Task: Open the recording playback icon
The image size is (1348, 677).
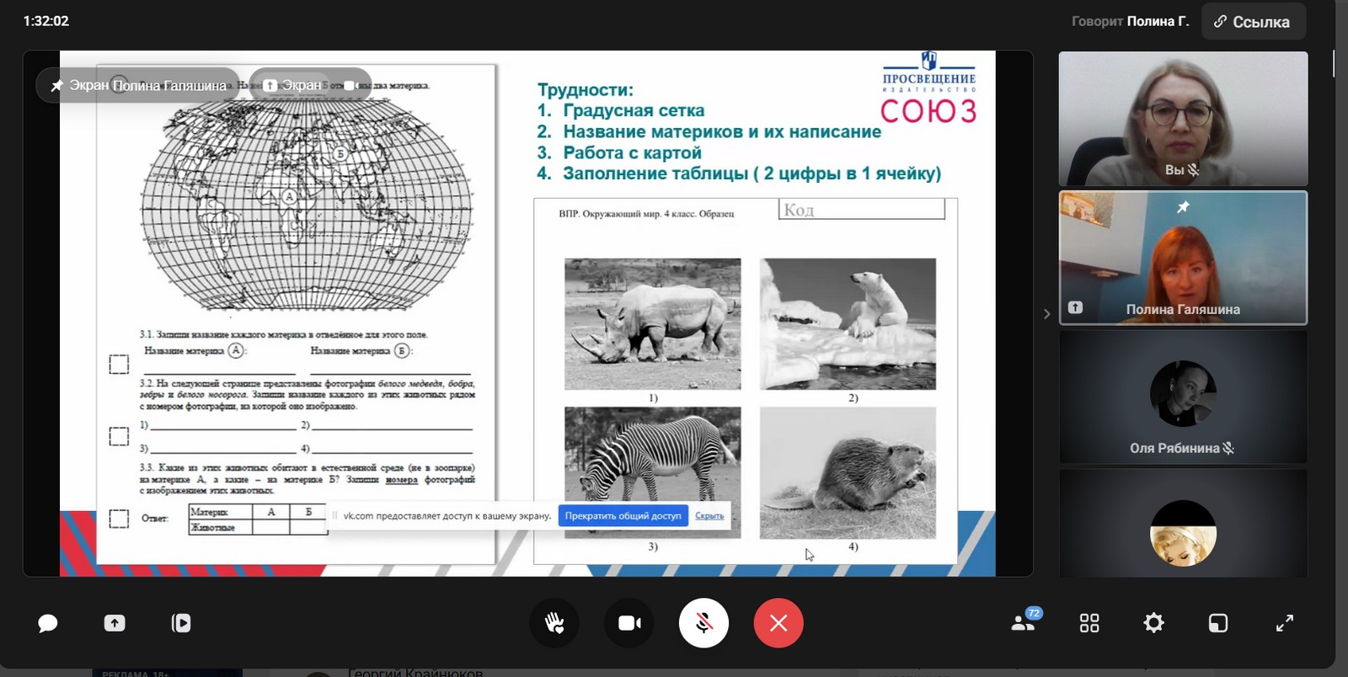Action: pyautogui.click(x=181, y=623)
